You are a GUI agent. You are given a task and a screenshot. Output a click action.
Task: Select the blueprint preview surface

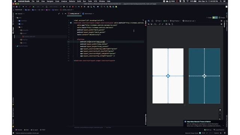tap(204, 76)
